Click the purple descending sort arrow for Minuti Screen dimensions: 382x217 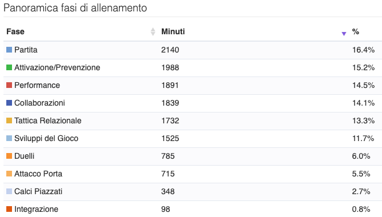coord(344,34)
